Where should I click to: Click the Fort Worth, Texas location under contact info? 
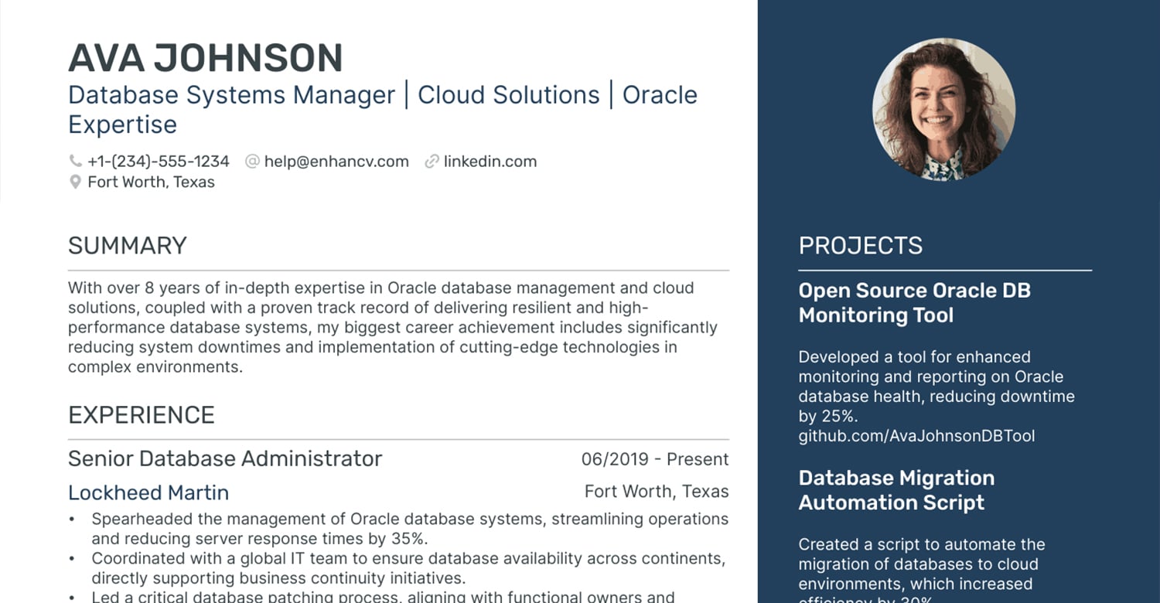click(151, 182)
